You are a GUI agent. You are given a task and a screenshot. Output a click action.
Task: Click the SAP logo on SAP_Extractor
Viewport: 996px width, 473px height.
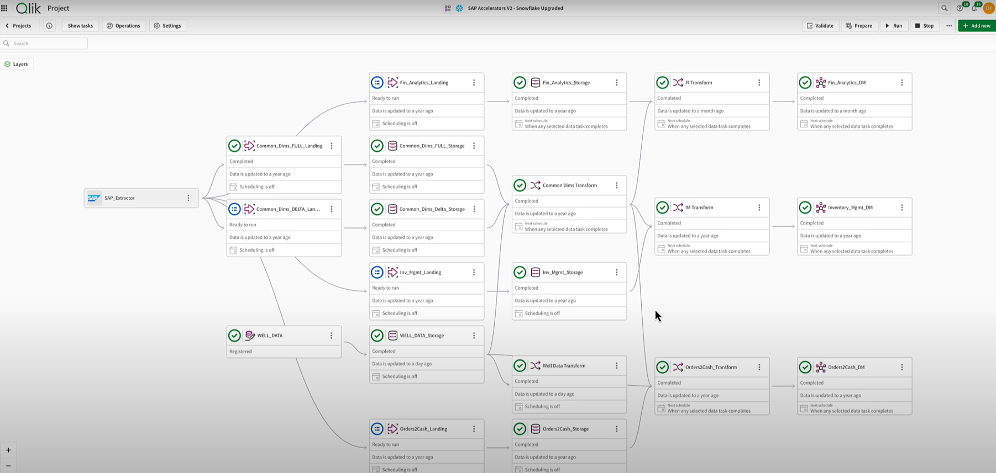pos(94,198)
